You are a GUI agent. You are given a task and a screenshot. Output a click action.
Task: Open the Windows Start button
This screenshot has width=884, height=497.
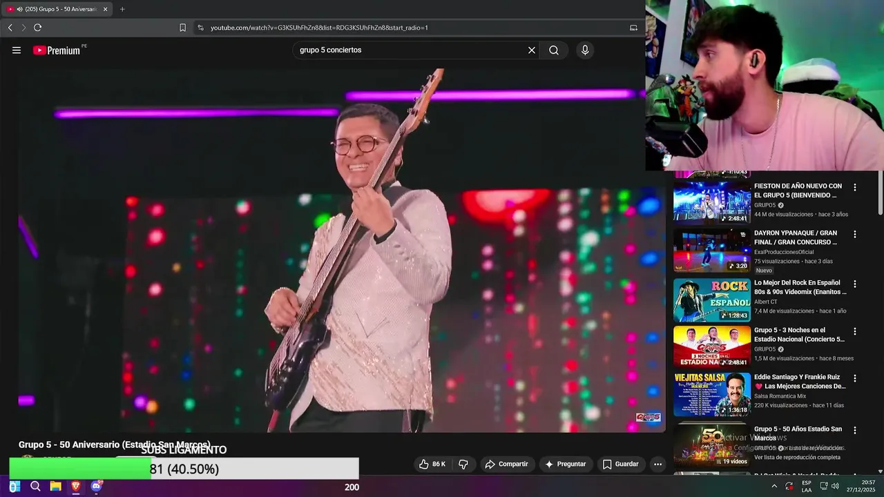[x=15, y=487]
